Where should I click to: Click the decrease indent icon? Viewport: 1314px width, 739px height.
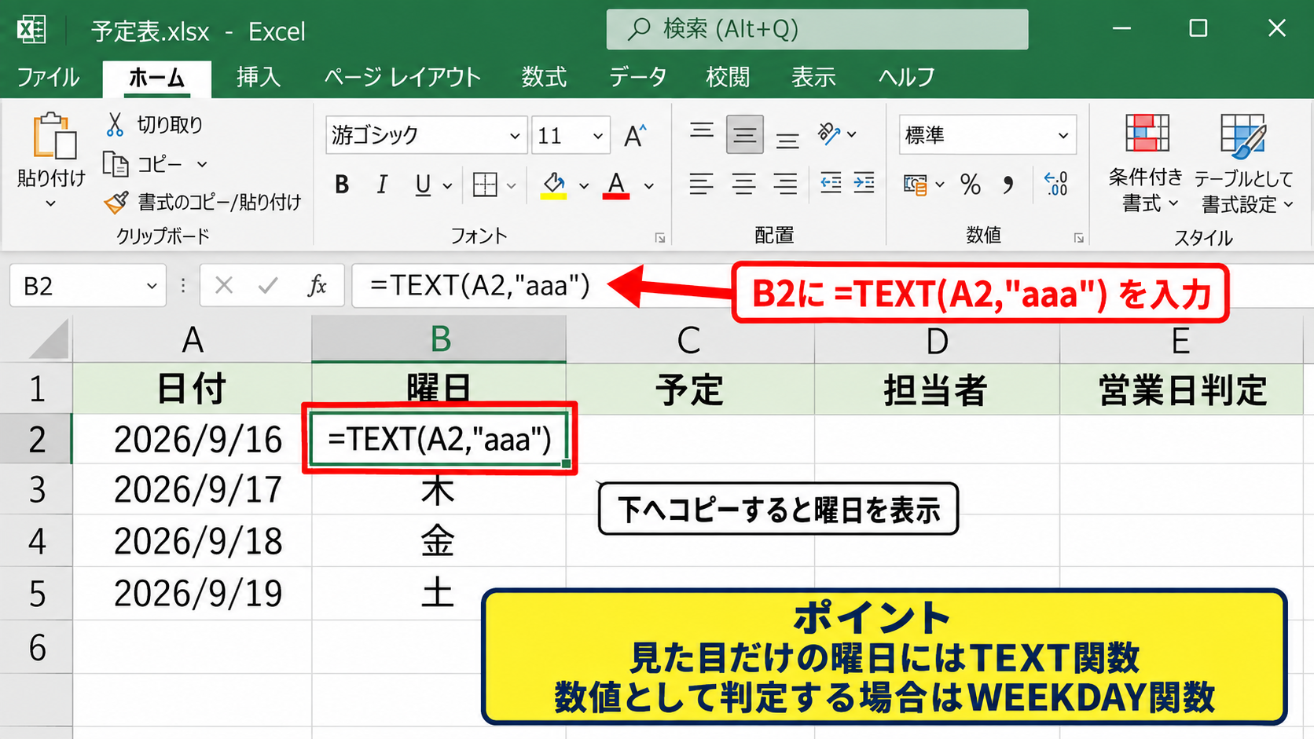(x=831, y=184)
